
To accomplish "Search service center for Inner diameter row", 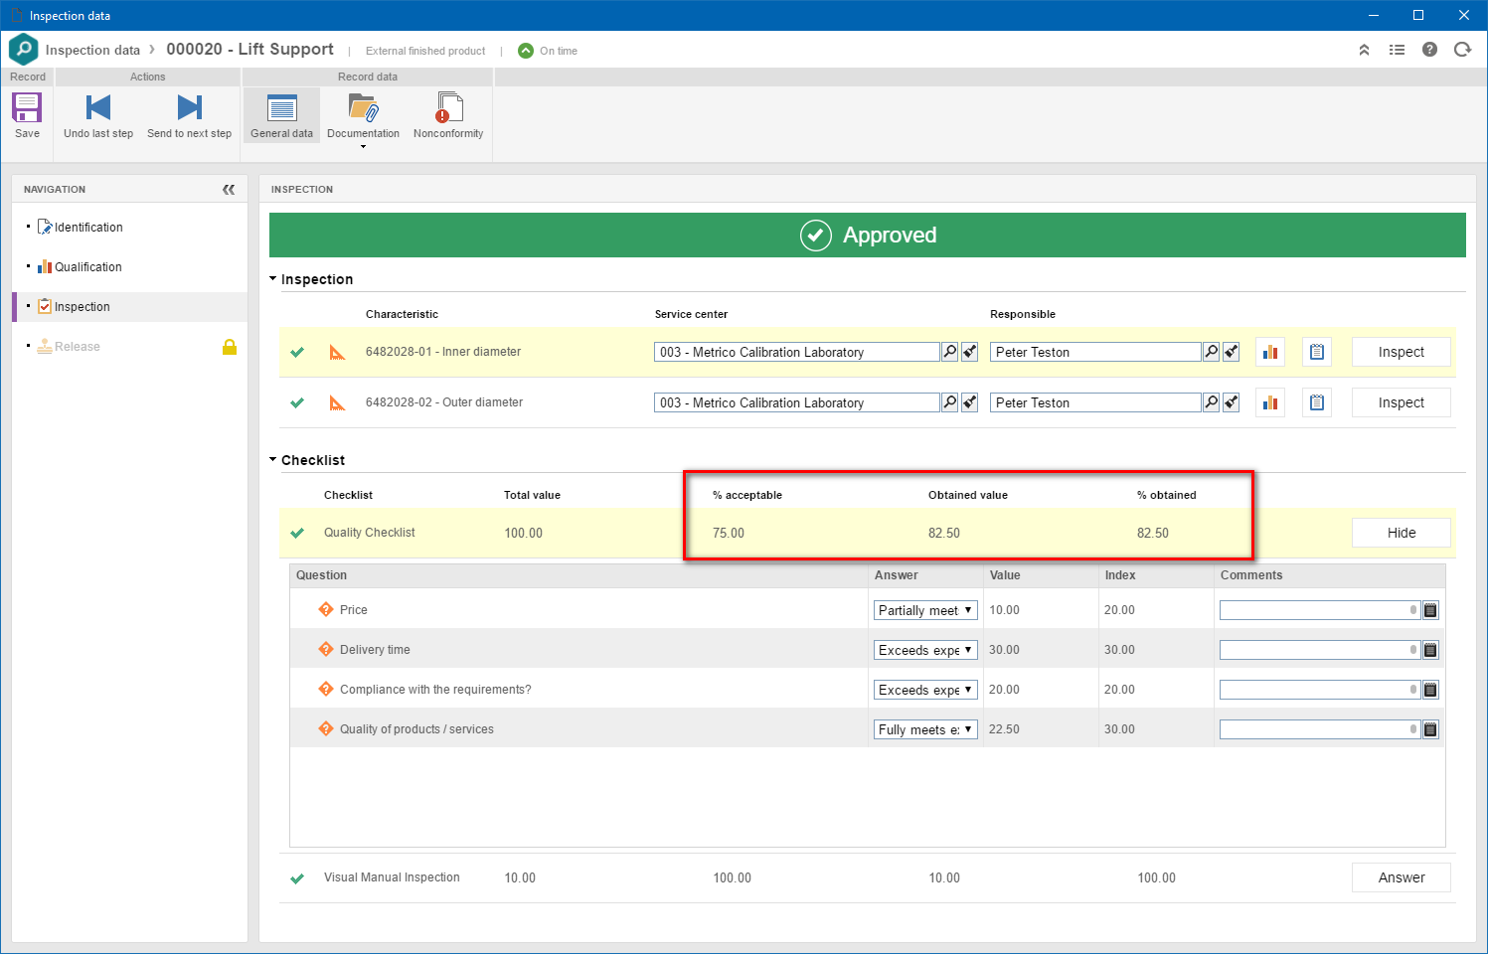I will point(950,352).
